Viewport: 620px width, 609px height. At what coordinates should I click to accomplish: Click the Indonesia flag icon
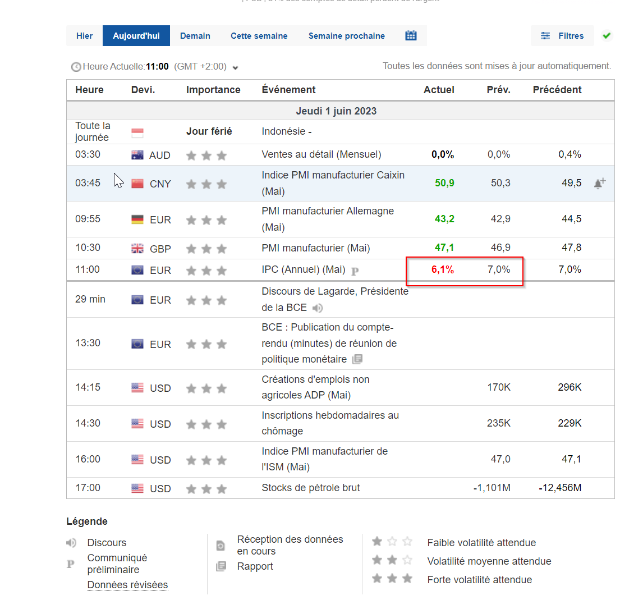pyautogui.click(x=137, y=133)
